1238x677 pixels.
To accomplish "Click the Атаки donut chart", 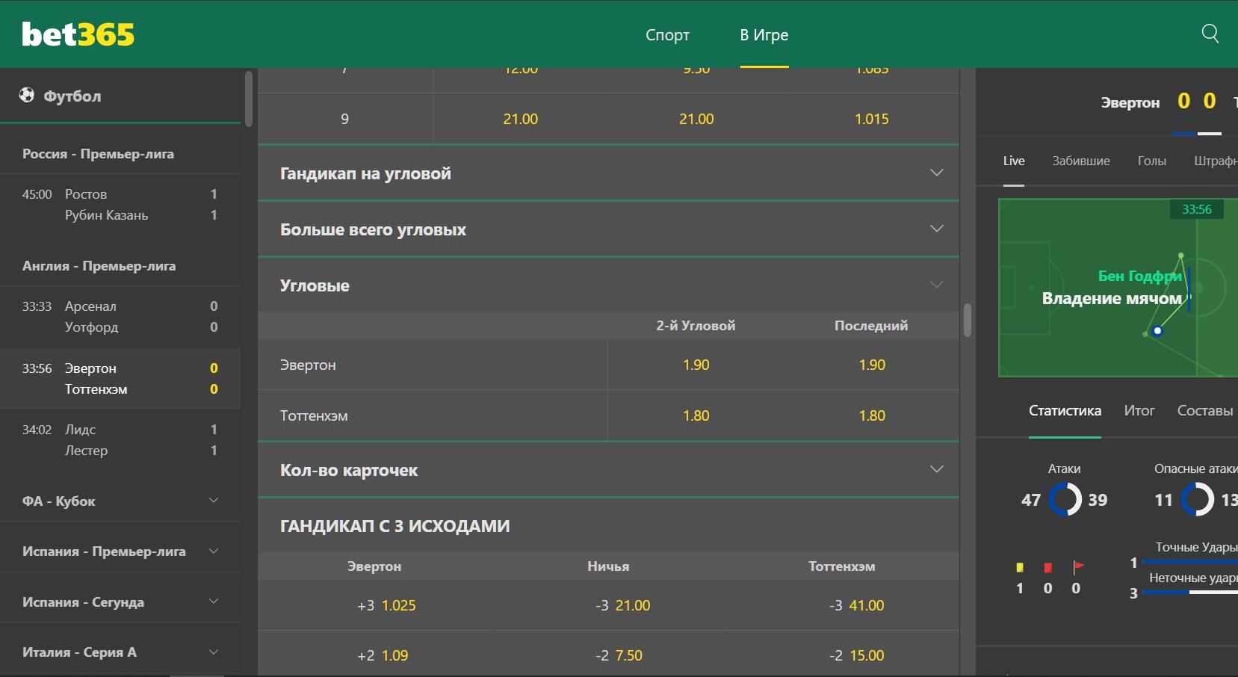I will coord(1065,500).
